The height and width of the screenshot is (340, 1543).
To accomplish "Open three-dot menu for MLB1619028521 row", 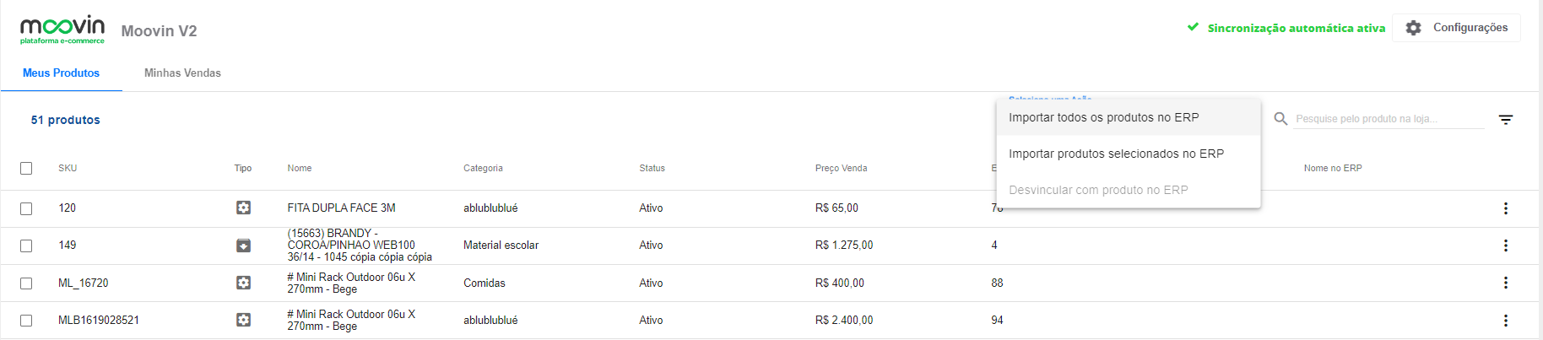I will tap(1505, 321).
